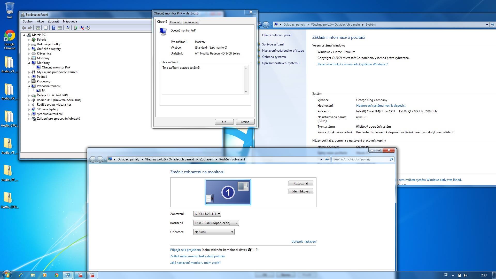The width and height of the screenshot is (496, 279).
Task: Click the Google Chrome desktop shortcut
Action: pyautogui.click(x=10, y=40)
